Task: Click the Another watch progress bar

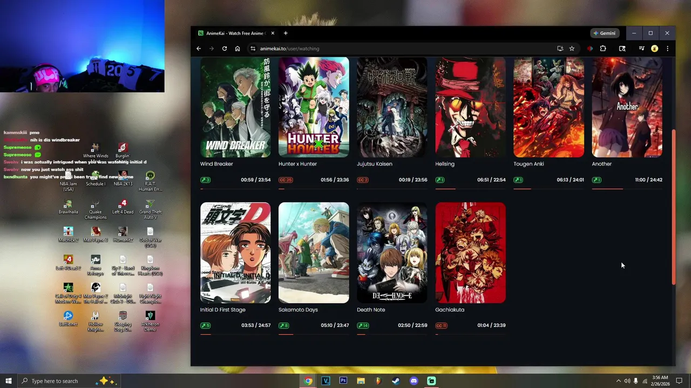Action: [627, 189]
